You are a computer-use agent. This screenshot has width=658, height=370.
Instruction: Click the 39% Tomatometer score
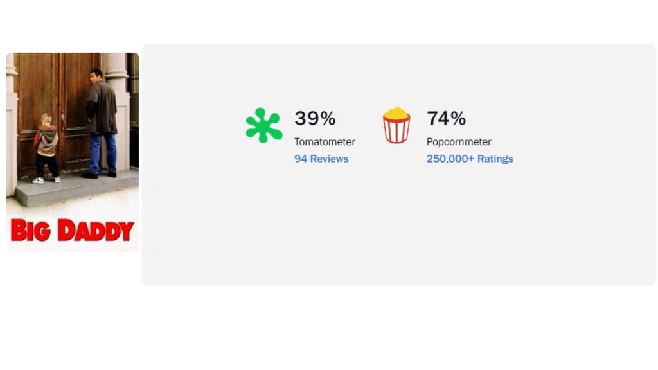click(315, 118)
